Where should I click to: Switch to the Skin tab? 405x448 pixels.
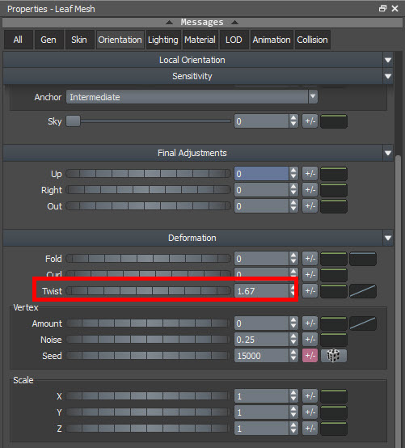coord(79,40)
